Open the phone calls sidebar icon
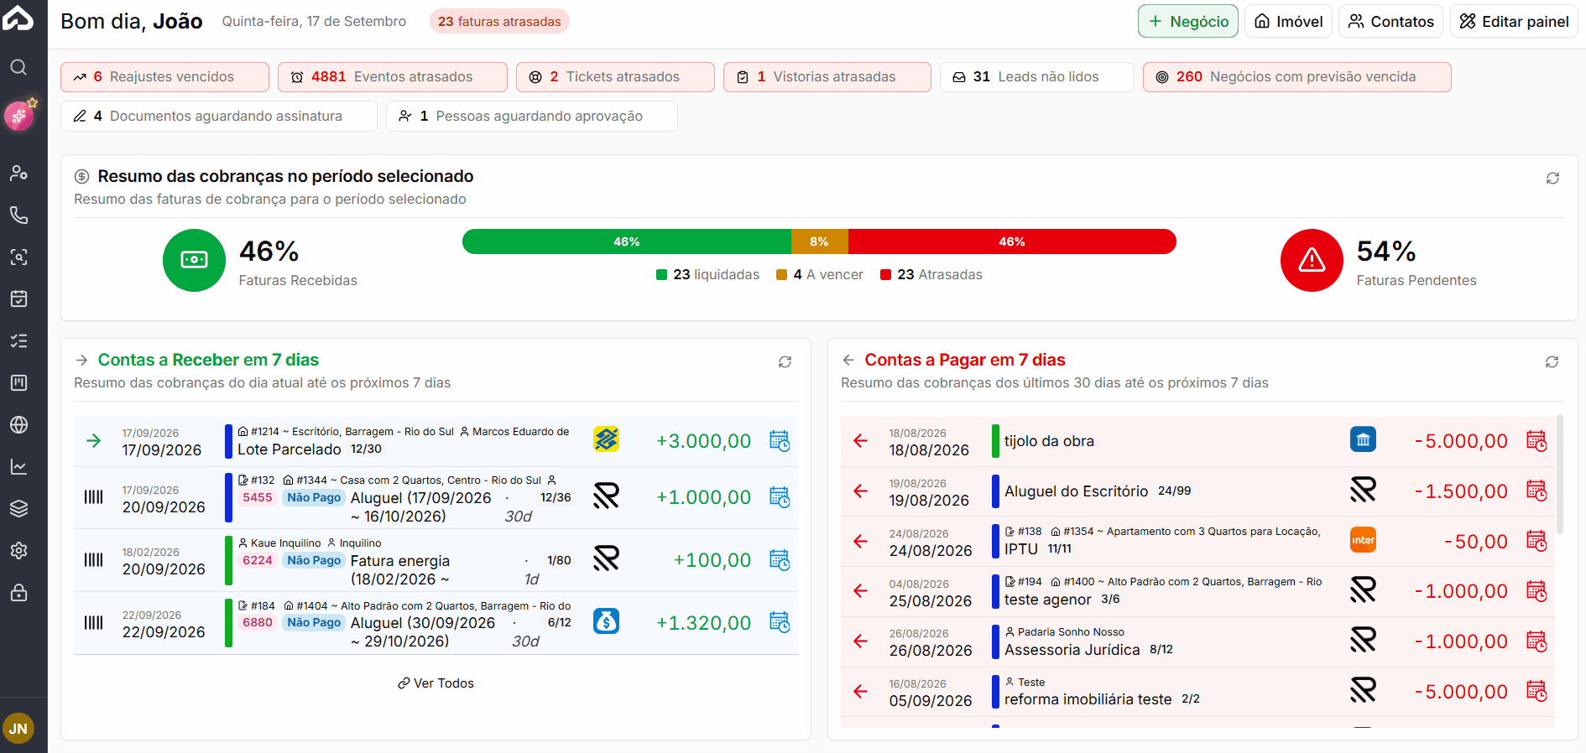1586x753 pixels. tap(18, 215)
